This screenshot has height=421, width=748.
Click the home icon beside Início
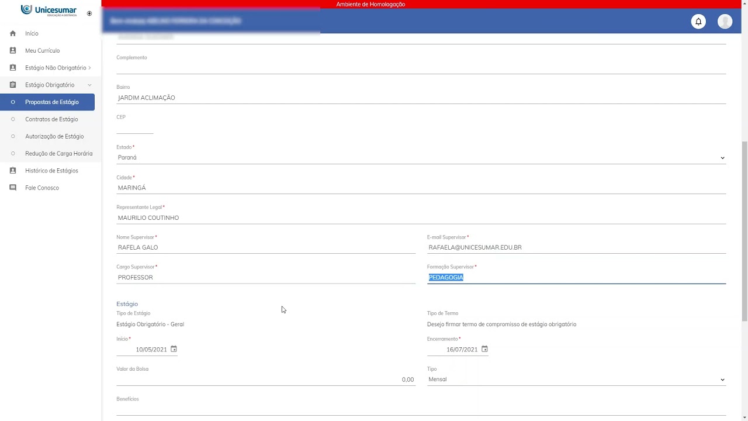(13, 33)
